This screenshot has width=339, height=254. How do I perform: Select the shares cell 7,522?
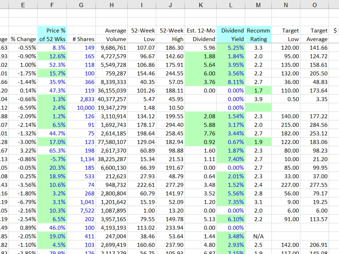81,211
